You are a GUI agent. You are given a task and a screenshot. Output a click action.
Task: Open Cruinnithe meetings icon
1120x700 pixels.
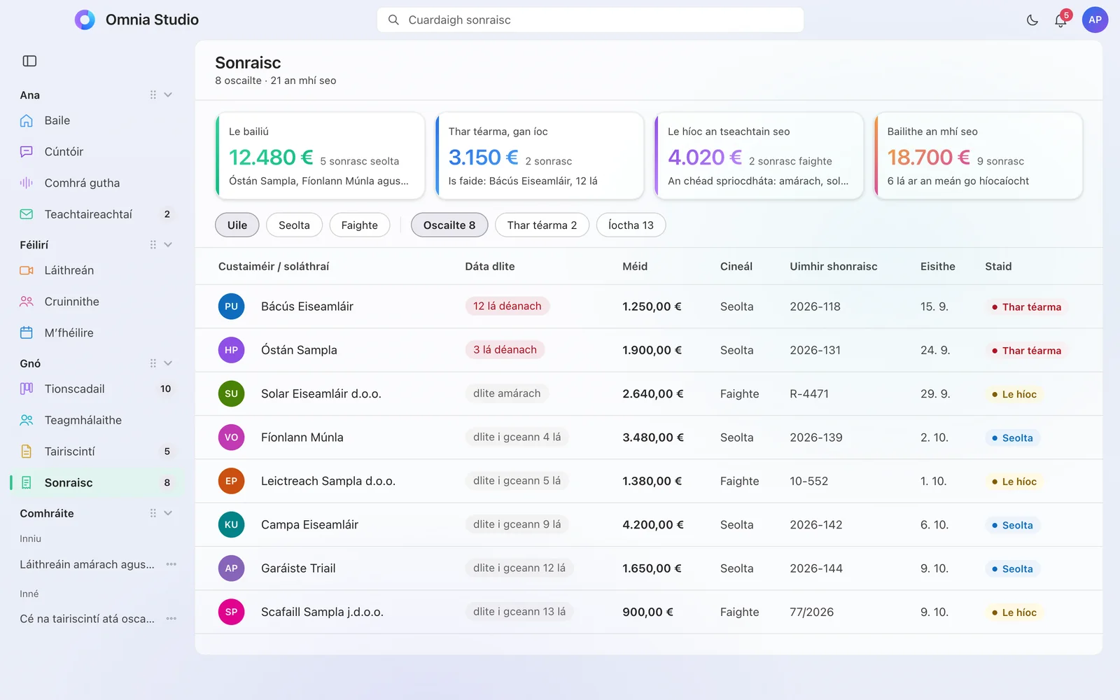pos(27,302)
